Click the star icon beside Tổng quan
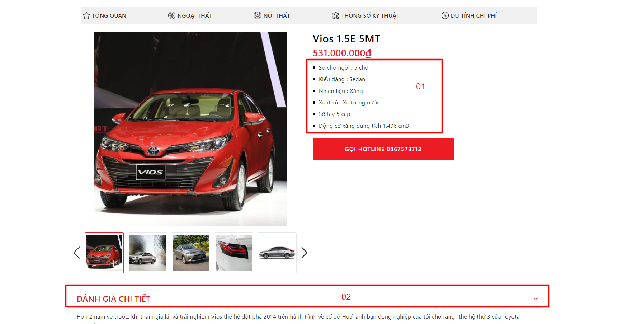This screenshot has height=324, width=623. [86, 15]
